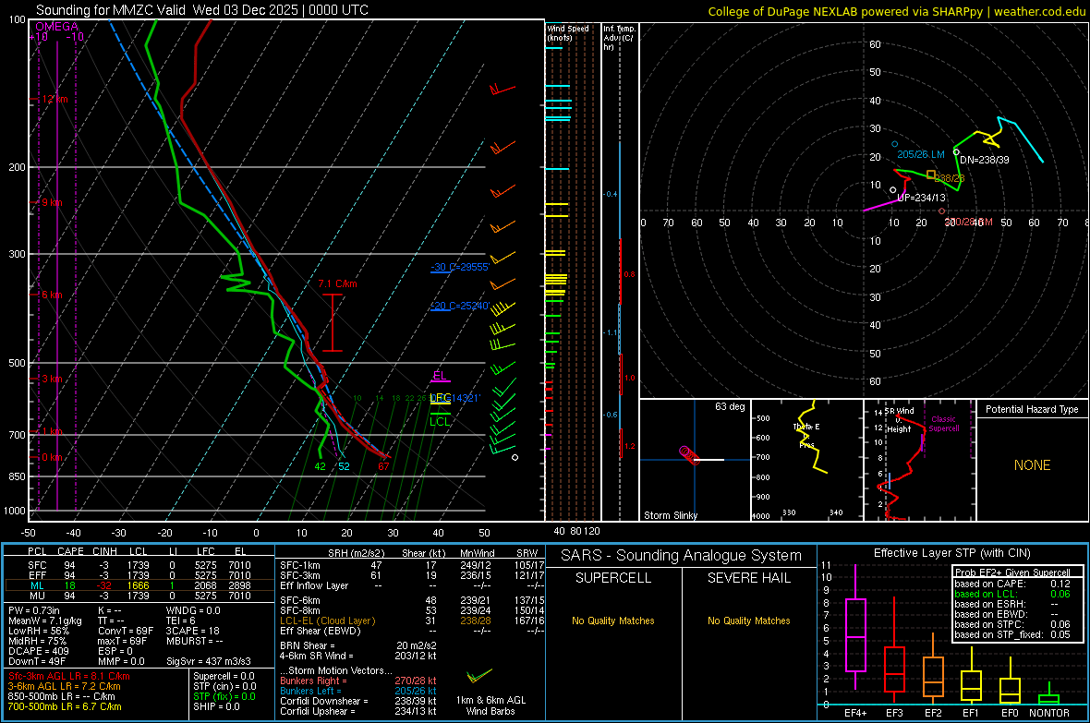Select the green LCL level label
Viewport: 1090px width, 723px height.
440,421
